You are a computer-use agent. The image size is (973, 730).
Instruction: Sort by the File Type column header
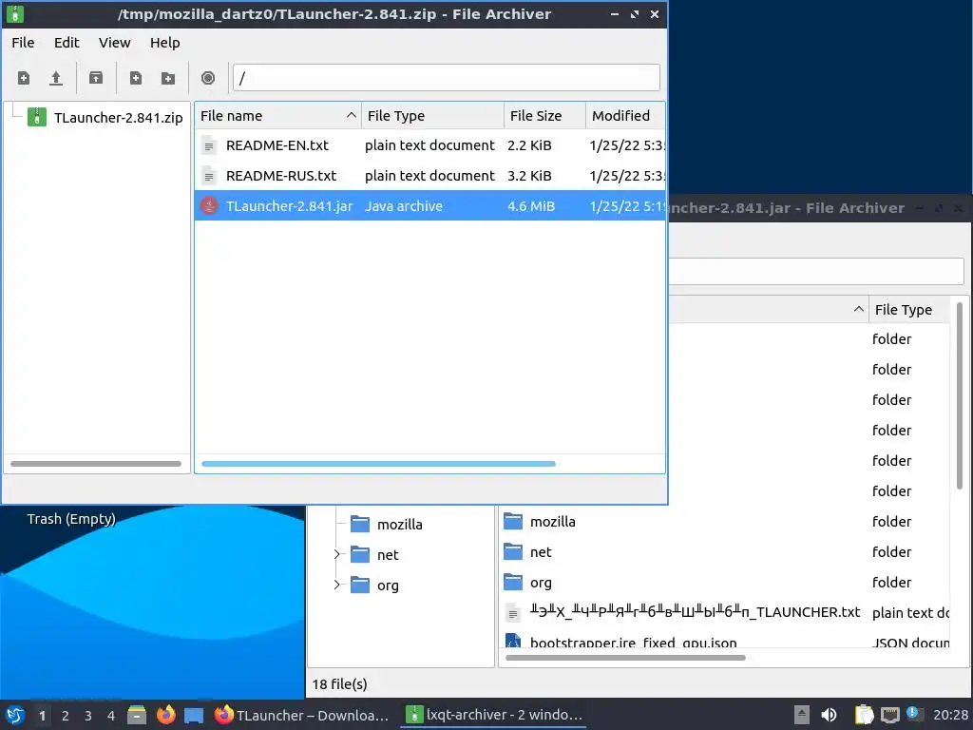[x=432, y=115]
